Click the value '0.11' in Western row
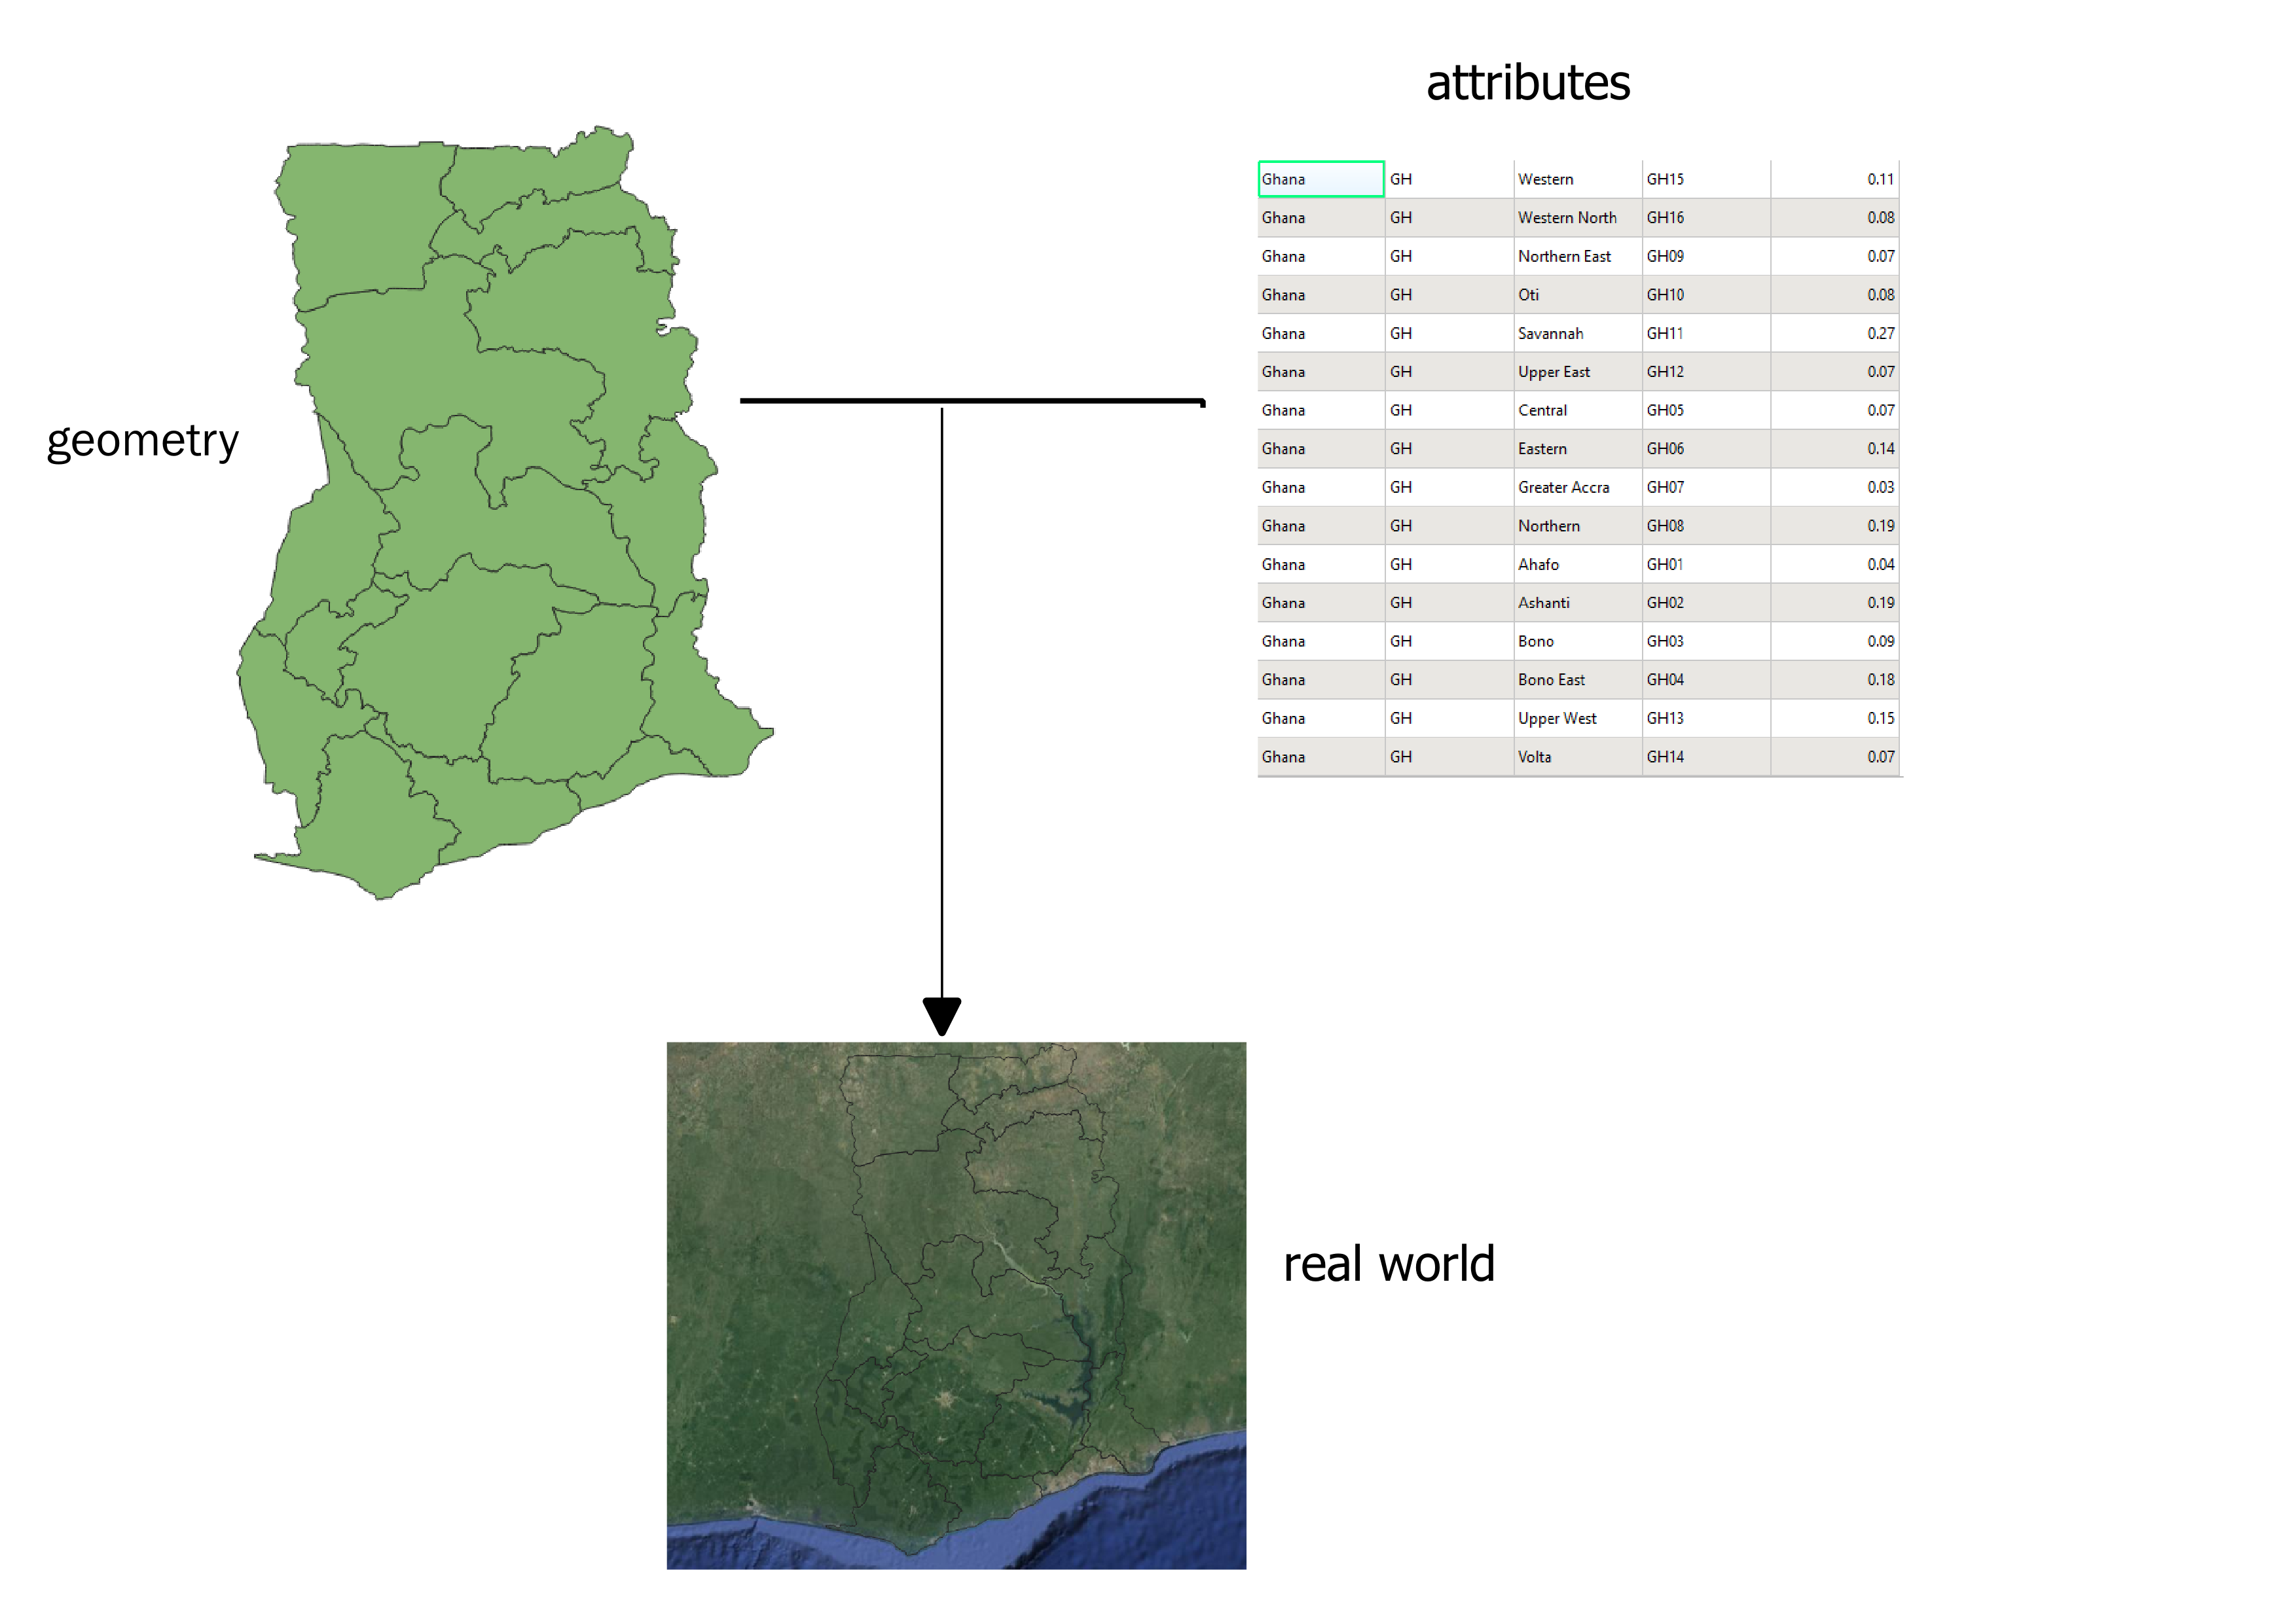2296x1623 pixels. click(1835, 179)
